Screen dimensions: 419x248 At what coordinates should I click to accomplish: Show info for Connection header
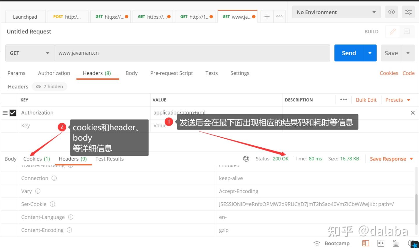[x=54, y=178]
